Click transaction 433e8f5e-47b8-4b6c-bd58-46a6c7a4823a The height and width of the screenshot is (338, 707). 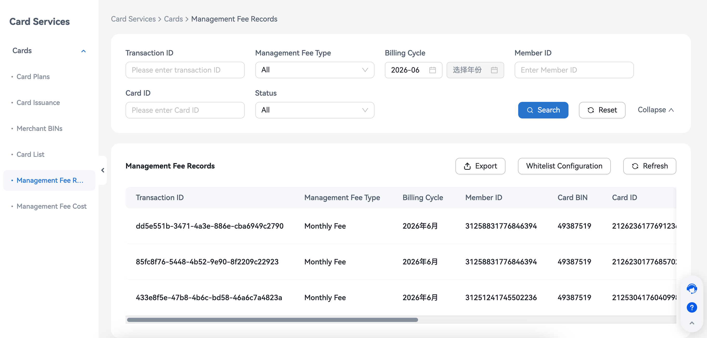point(209,297)
